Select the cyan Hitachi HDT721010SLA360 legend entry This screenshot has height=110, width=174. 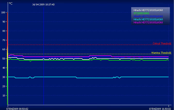(148, 19)
